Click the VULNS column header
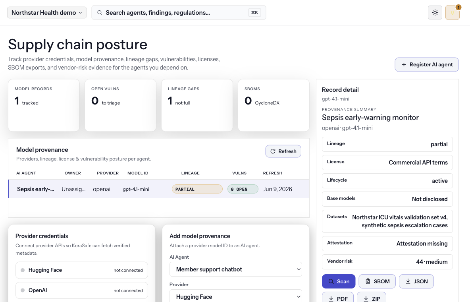 (239, 173)
